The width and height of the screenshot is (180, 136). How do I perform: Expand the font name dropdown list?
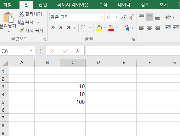[x=102, y=17]
